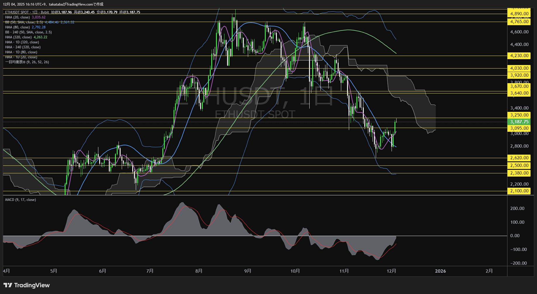Viewport: 537px width, 294px height.
Task: Click the 8月 label on time axis
Action: click(x=199, y=271)
